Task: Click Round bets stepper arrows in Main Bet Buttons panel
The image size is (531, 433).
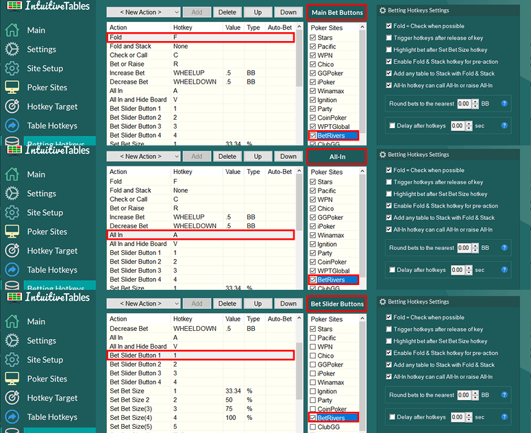Action: (x=476, y=103)
